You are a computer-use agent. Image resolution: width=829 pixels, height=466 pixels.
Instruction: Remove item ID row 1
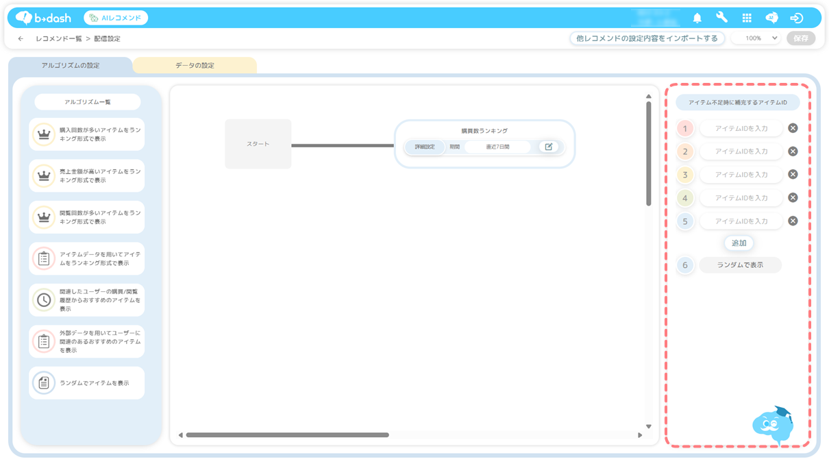[793, 128]
